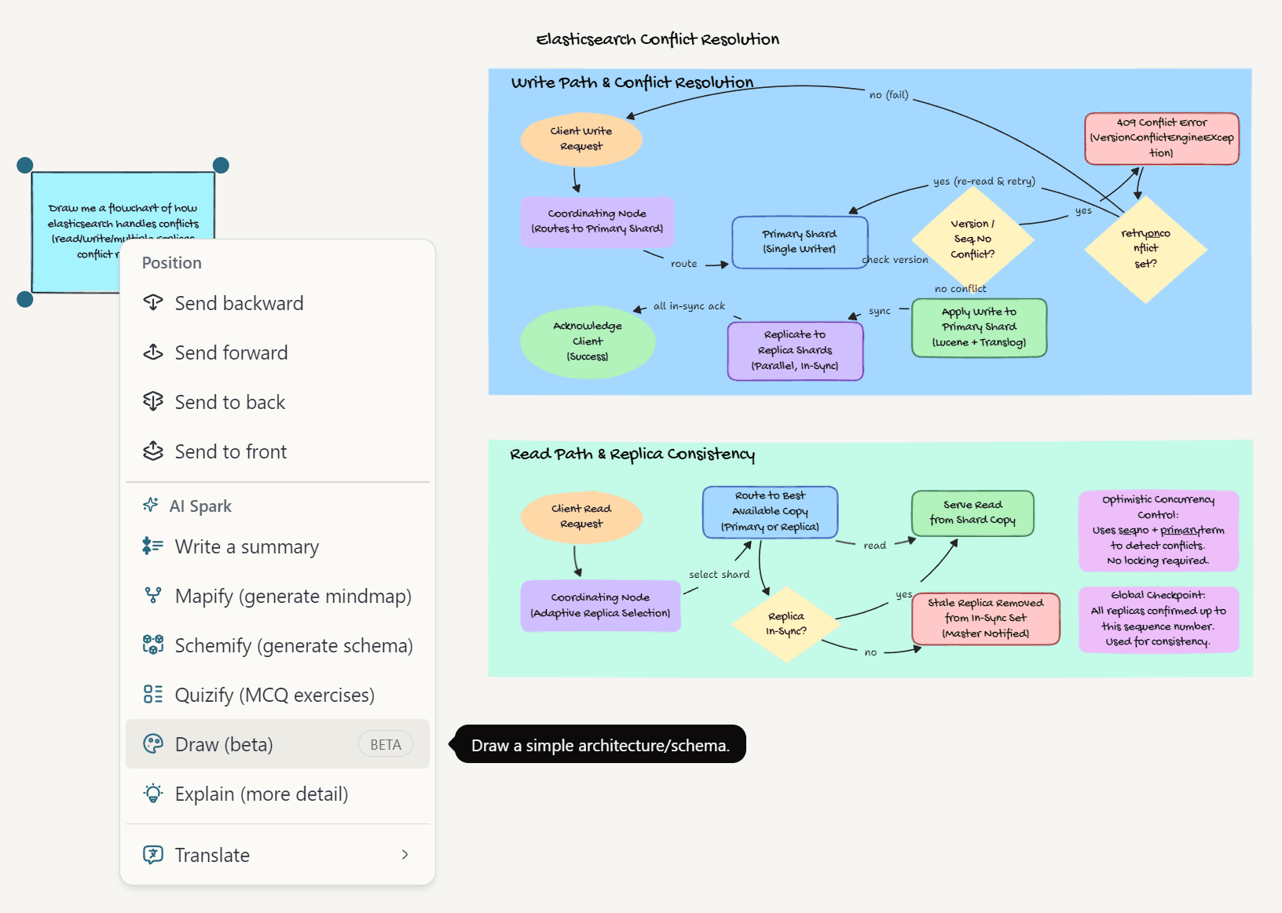
Task: Click the Send forward icon
Action: [154, 352]
